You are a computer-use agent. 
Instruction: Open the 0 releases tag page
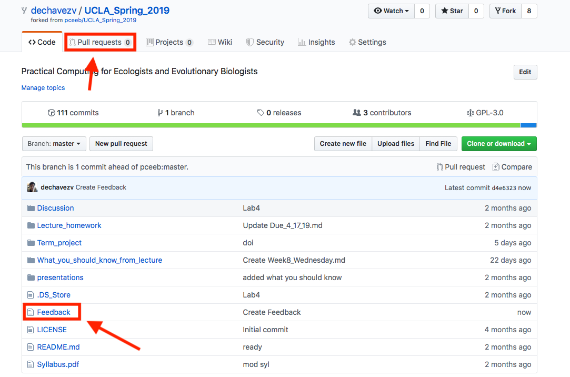click(x=279, y=113)
